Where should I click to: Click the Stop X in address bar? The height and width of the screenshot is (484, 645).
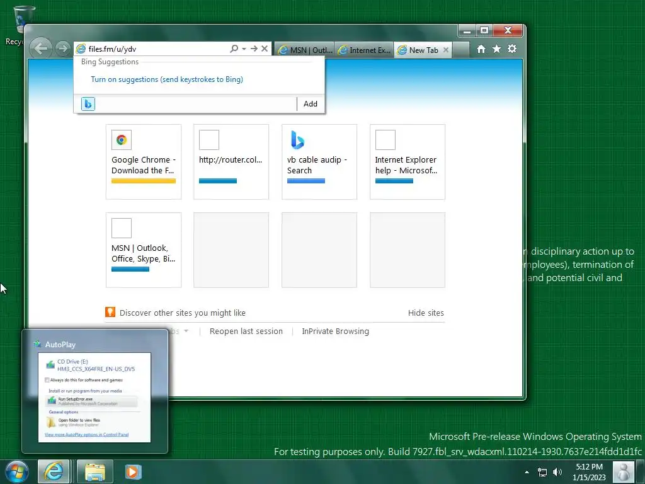pyautogui.click(x=265, y=49)
